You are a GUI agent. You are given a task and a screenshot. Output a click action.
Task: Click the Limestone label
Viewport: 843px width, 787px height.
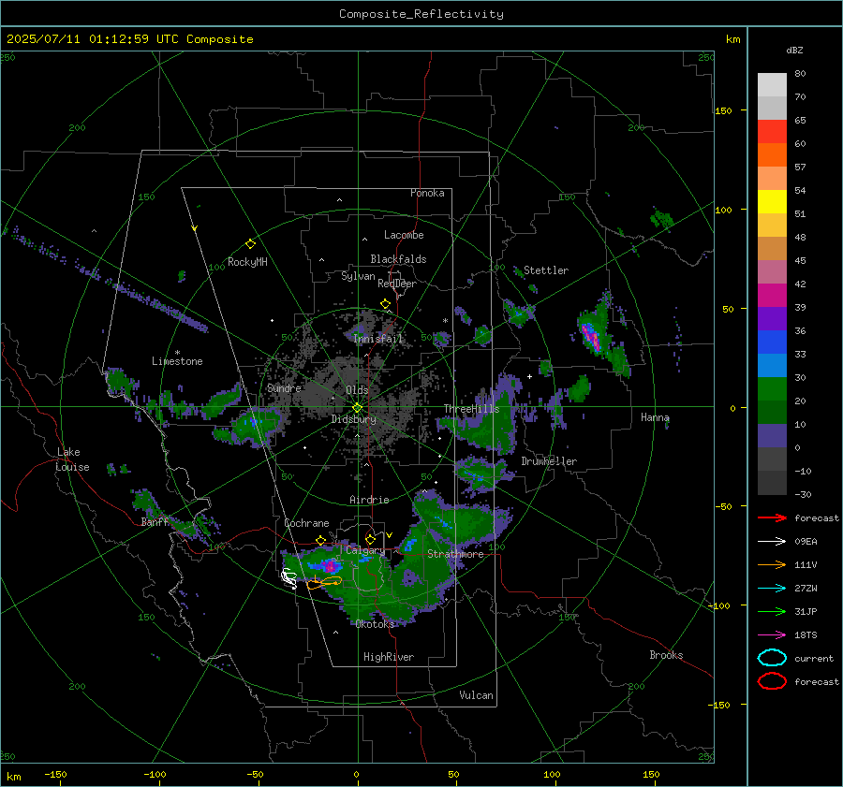pos(177,361)
